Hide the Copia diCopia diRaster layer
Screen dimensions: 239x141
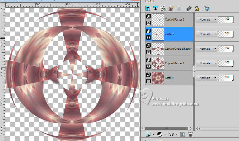(x=148, y=52)
